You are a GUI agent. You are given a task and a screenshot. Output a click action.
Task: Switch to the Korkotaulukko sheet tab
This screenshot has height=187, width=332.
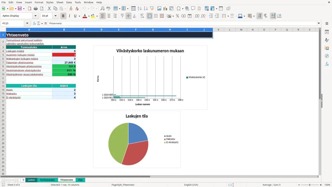tap(48, 180)
